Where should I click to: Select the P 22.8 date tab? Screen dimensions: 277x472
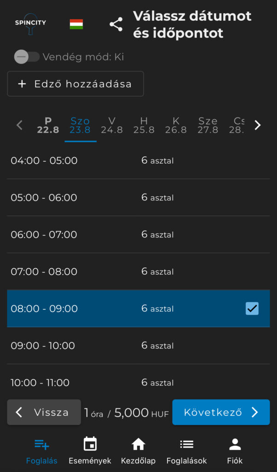pyautogui.click(x=48, y=125)
